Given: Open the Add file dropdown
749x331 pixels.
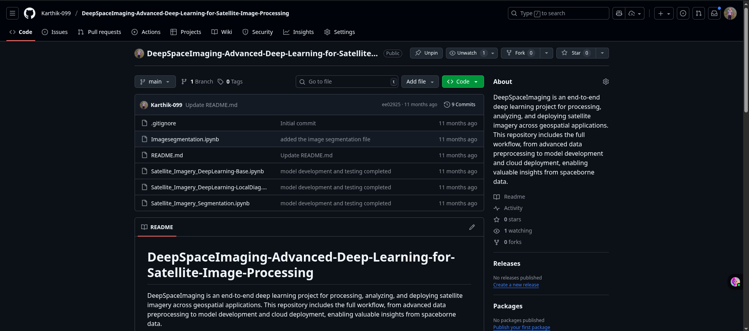Looking at the screenshot, I should [420, 82].
